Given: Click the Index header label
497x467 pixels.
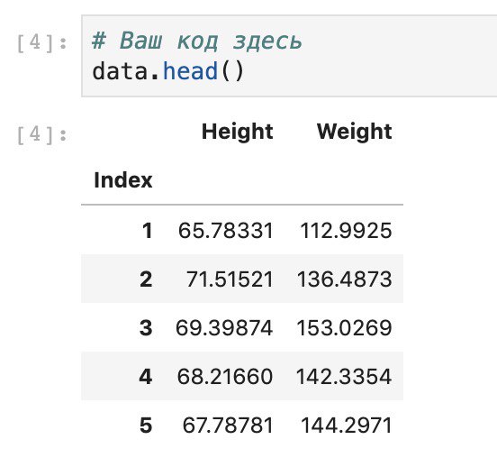Looking at the screenshot, I should 123,180.
